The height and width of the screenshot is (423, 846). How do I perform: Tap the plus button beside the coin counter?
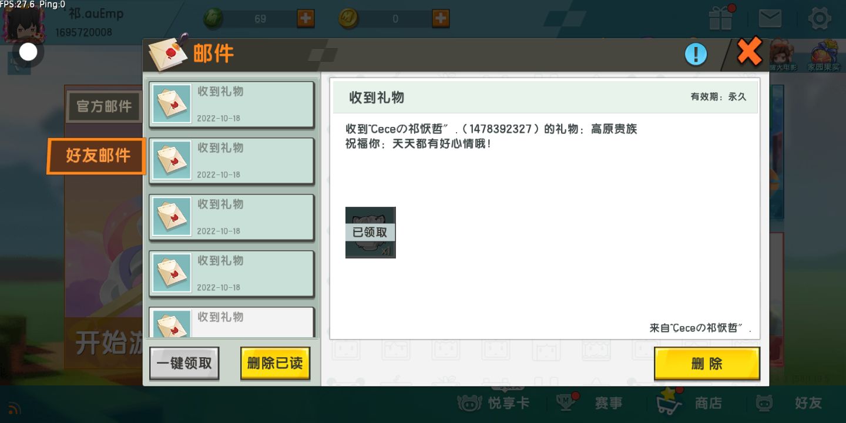(x=441, y=18)
